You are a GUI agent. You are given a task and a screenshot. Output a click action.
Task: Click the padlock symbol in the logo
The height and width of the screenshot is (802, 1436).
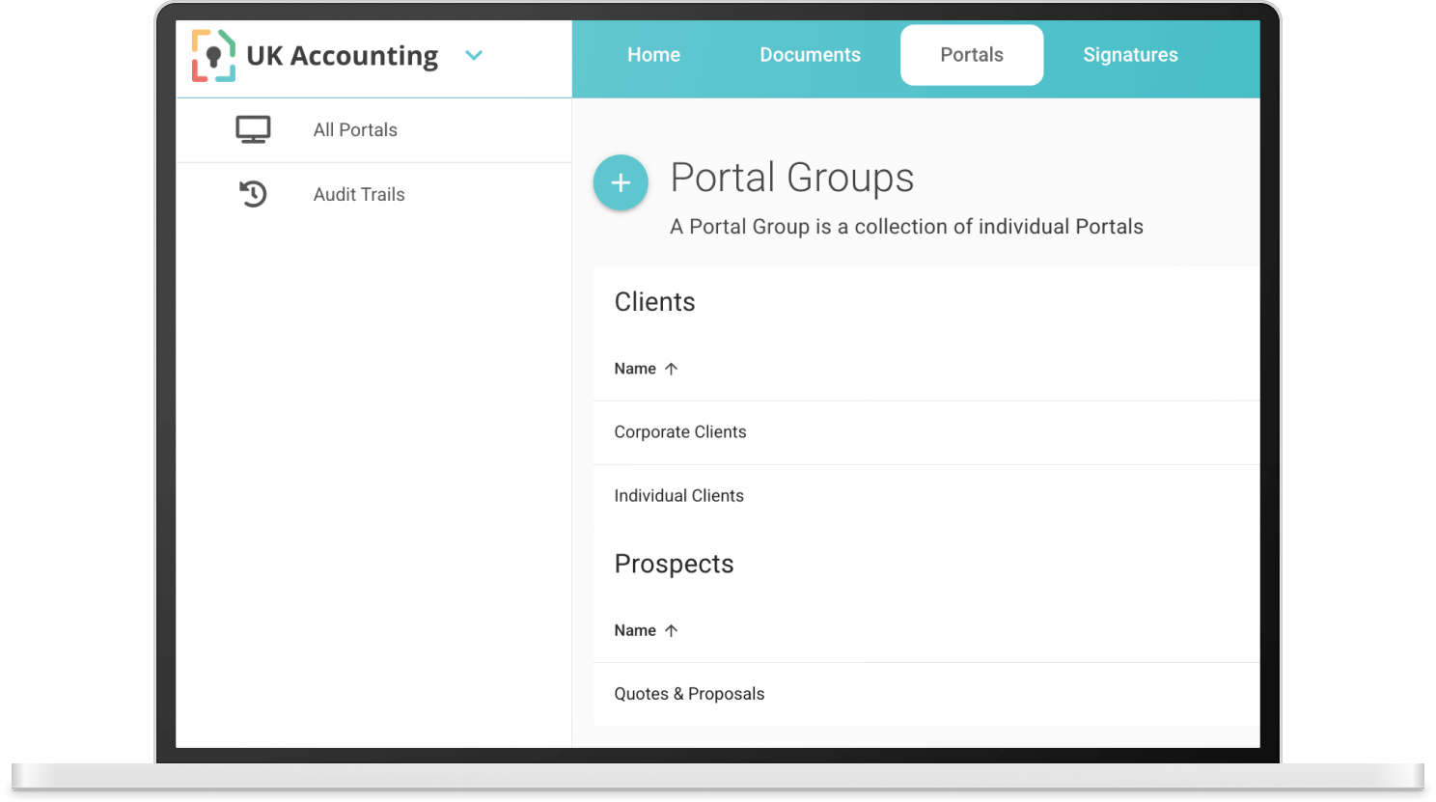click(x=213, y=56)
